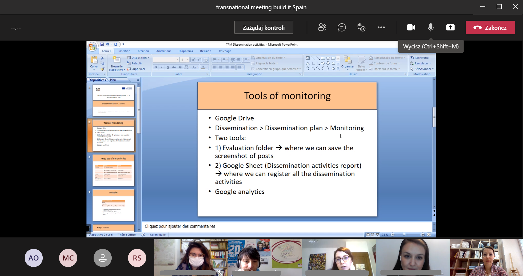Viewport: 523px width, 276px height.
Task: Toggle strikethrough abc formatting
Action: tap(174, 67)
